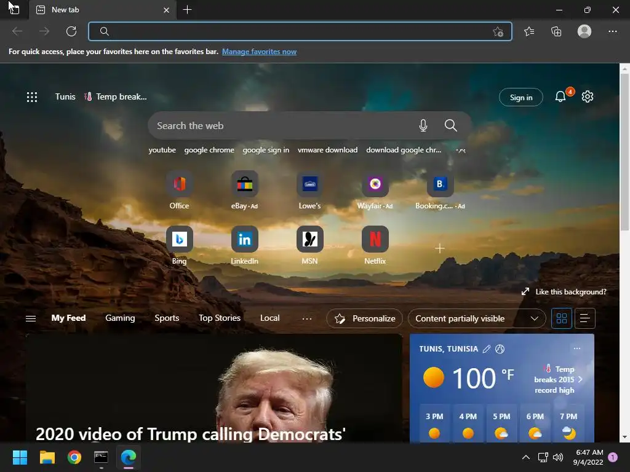The image size is (630, 472).
Task: Open the 6:47 AM clock calendar
Action: 589,457
